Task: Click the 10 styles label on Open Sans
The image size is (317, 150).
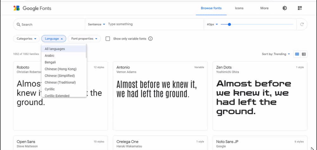Action: pos(99,142)
